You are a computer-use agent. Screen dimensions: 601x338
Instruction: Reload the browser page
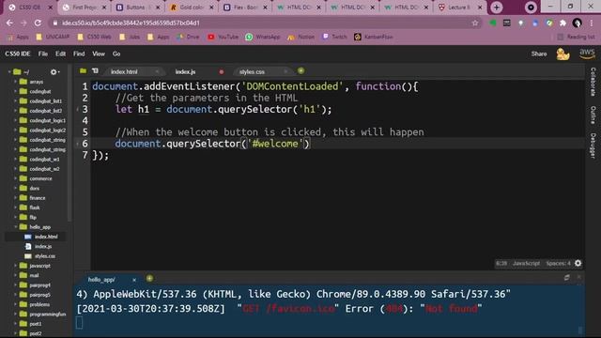pyautogui.click(x=38, y=23)
